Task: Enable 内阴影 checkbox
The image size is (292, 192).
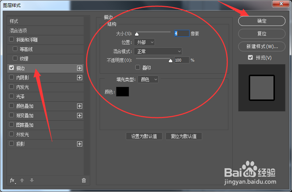Action: point(12,77)
